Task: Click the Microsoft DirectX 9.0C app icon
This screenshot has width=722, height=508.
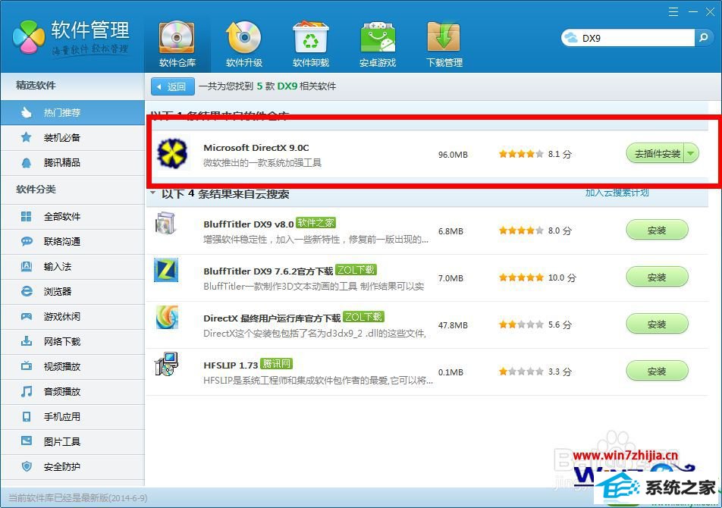Action: coord(172,153)
